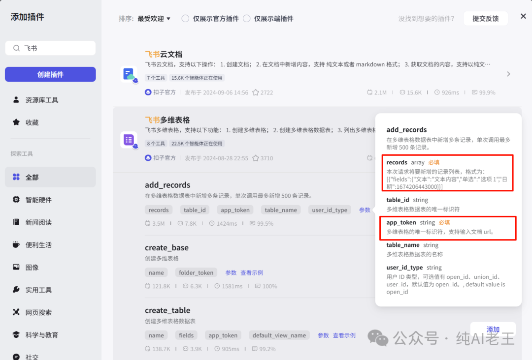Click the 提交反馈 button
Viewport: 532px width, 360px height.
click(x=486, y=19)
